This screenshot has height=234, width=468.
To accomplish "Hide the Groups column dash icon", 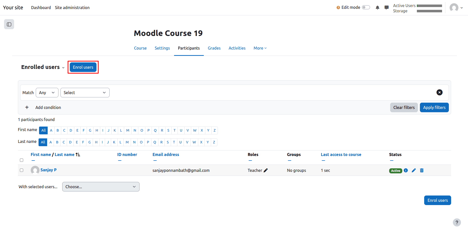I will (289, 161).
